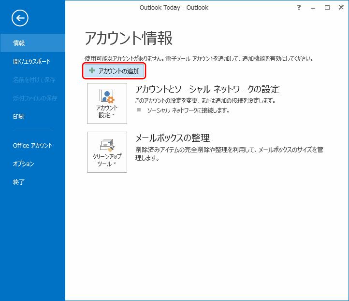Open Office アカウント page

tap(32, 145)
